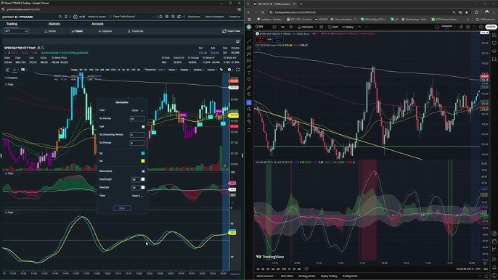Open a new tab in TradingView browser window
The width and height of the screenshot is (498, 280).
(301, 4)
